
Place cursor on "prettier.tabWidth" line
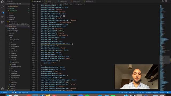[x=49, y=46]
